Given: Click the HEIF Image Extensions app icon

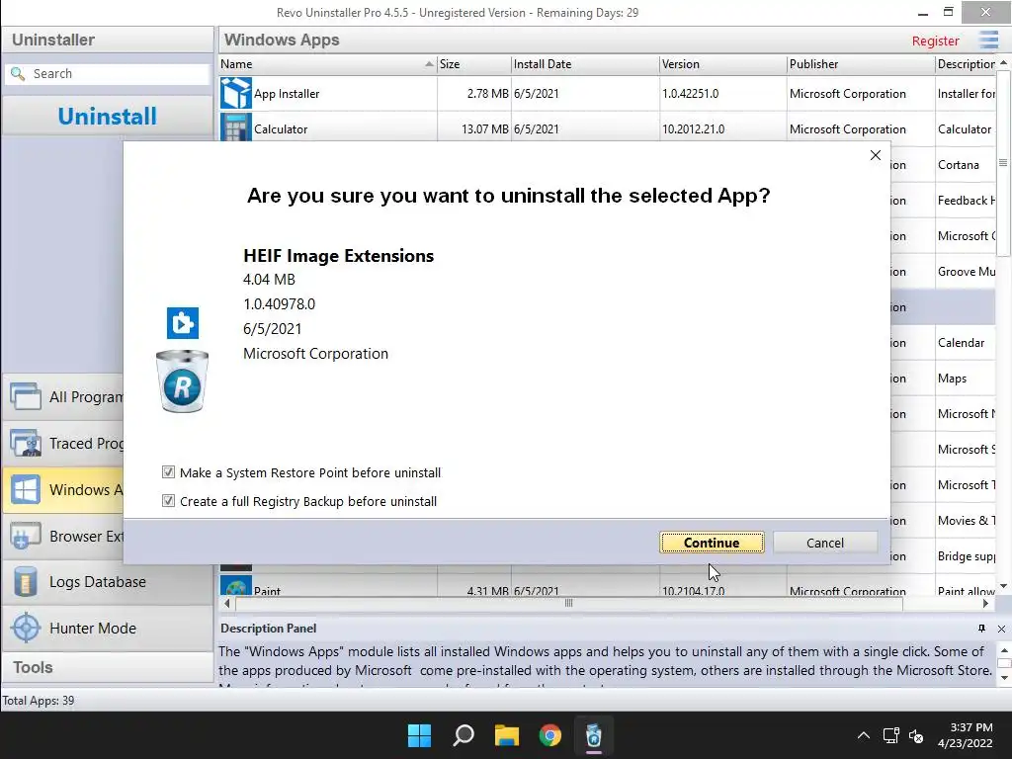Looking at the screenshot, I should point(183,323).
